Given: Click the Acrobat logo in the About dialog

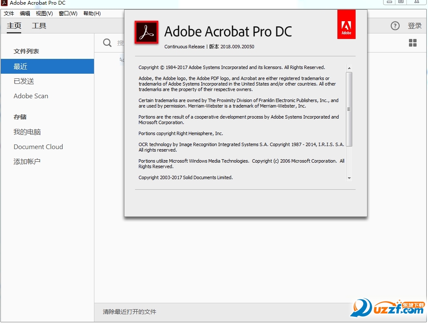Looking at the screenshot, I should [x=146, y=32].
